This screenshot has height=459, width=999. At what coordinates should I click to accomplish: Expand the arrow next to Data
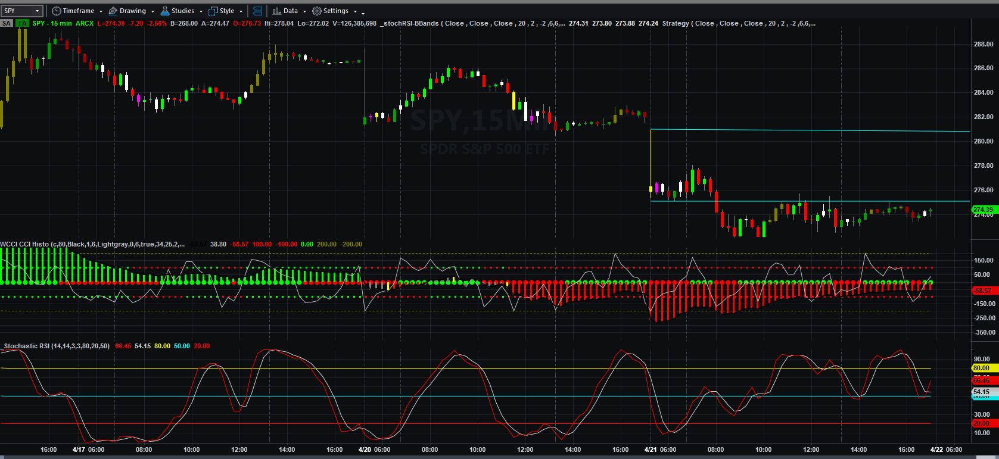[304, 11]
